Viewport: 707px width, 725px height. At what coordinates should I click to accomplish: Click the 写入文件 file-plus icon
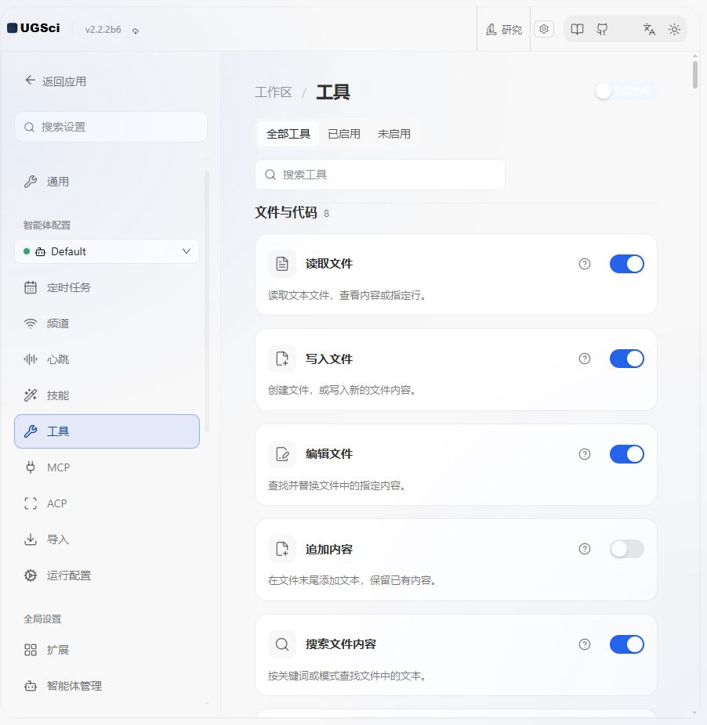(x=282, y=359)
